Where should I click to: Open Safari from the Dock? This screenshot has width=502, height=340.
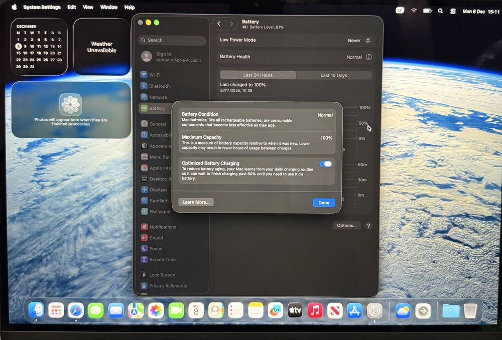tap(76, 310)
